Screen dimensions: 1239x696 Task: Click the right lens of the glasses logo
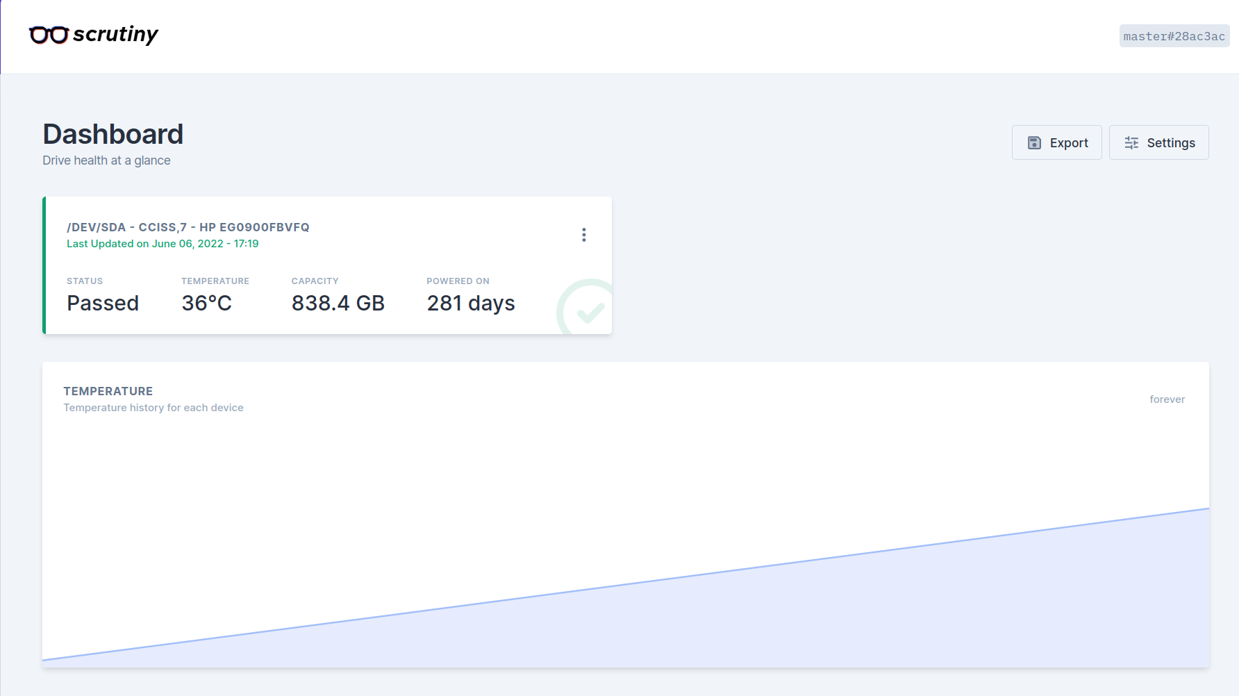pyautogui.click(x=59, y=35)
